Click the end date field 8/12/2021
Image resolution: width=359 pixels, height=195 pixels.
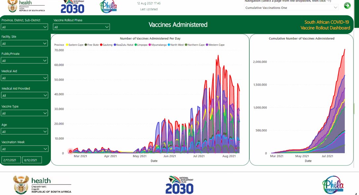pyautogui.click(x=32, y=160)
